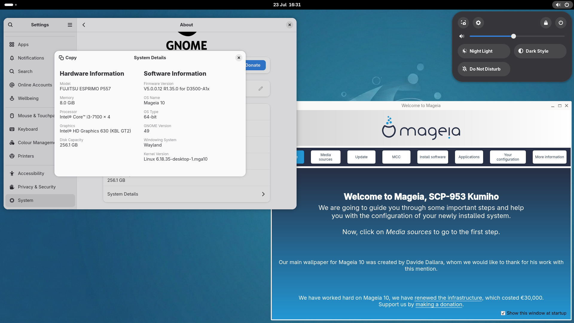Uncheck Show this window at startup

pyautogui.click(x=503, y=313)
